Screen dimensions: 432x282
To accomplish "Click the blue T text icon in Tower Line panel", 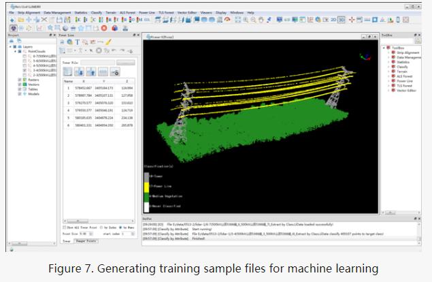I will click(x=78, y=42).
